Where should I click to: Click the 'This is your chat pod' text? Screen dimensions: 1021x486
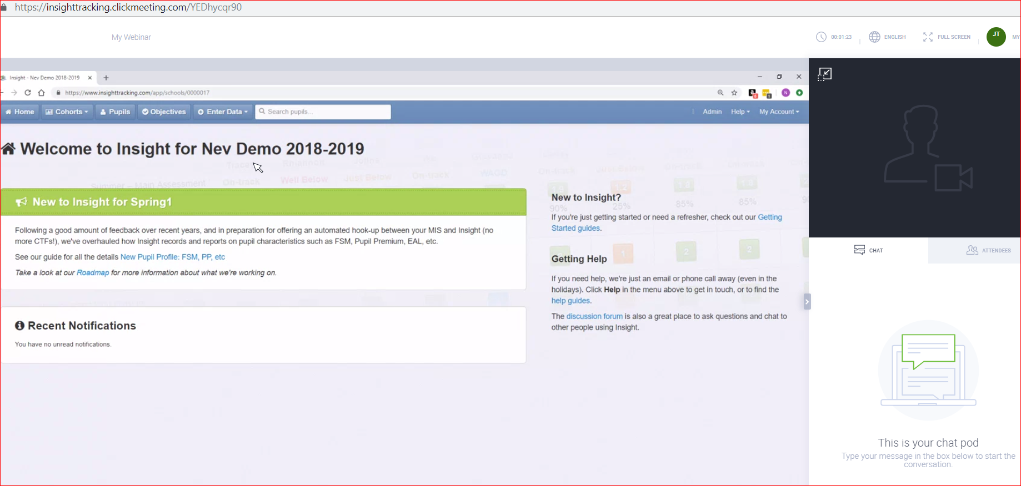coord(928,443)
